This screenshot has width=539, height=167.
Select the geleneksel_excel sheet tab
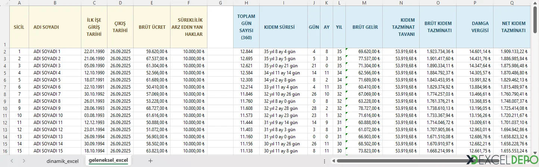(108, 161)
